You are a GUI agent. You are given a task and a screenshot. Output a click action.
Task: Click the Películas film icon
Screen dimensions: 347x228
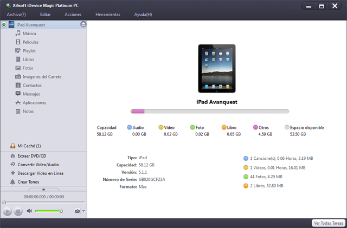pyautogui.click(x=18, y=42)
